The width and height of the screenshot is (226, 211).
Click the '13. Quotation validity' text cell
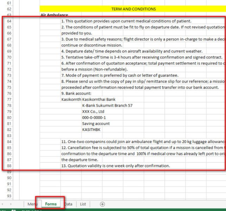(x=115, y=166)
